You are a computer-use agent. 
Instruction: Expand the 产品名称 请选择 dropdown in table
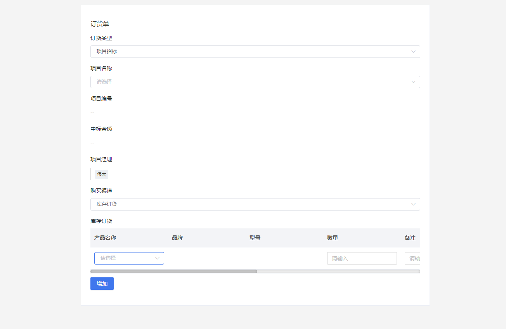[129, 258]
